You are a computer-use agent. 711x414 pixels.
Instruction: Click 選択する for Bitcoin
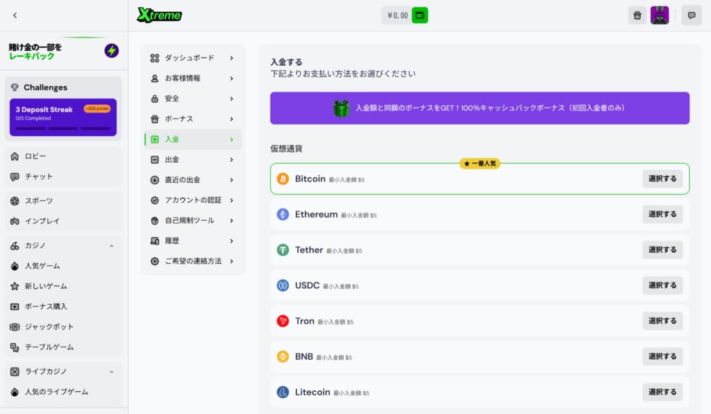point(662,179)
